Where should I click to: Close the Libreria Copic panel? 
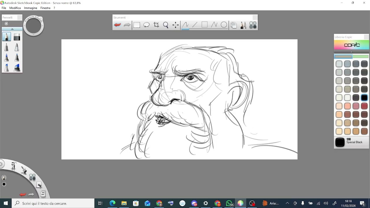366,37
